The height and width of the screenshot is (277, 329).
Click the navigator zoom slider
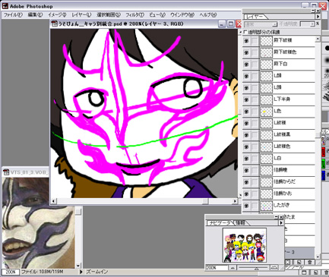click(254, 268)
